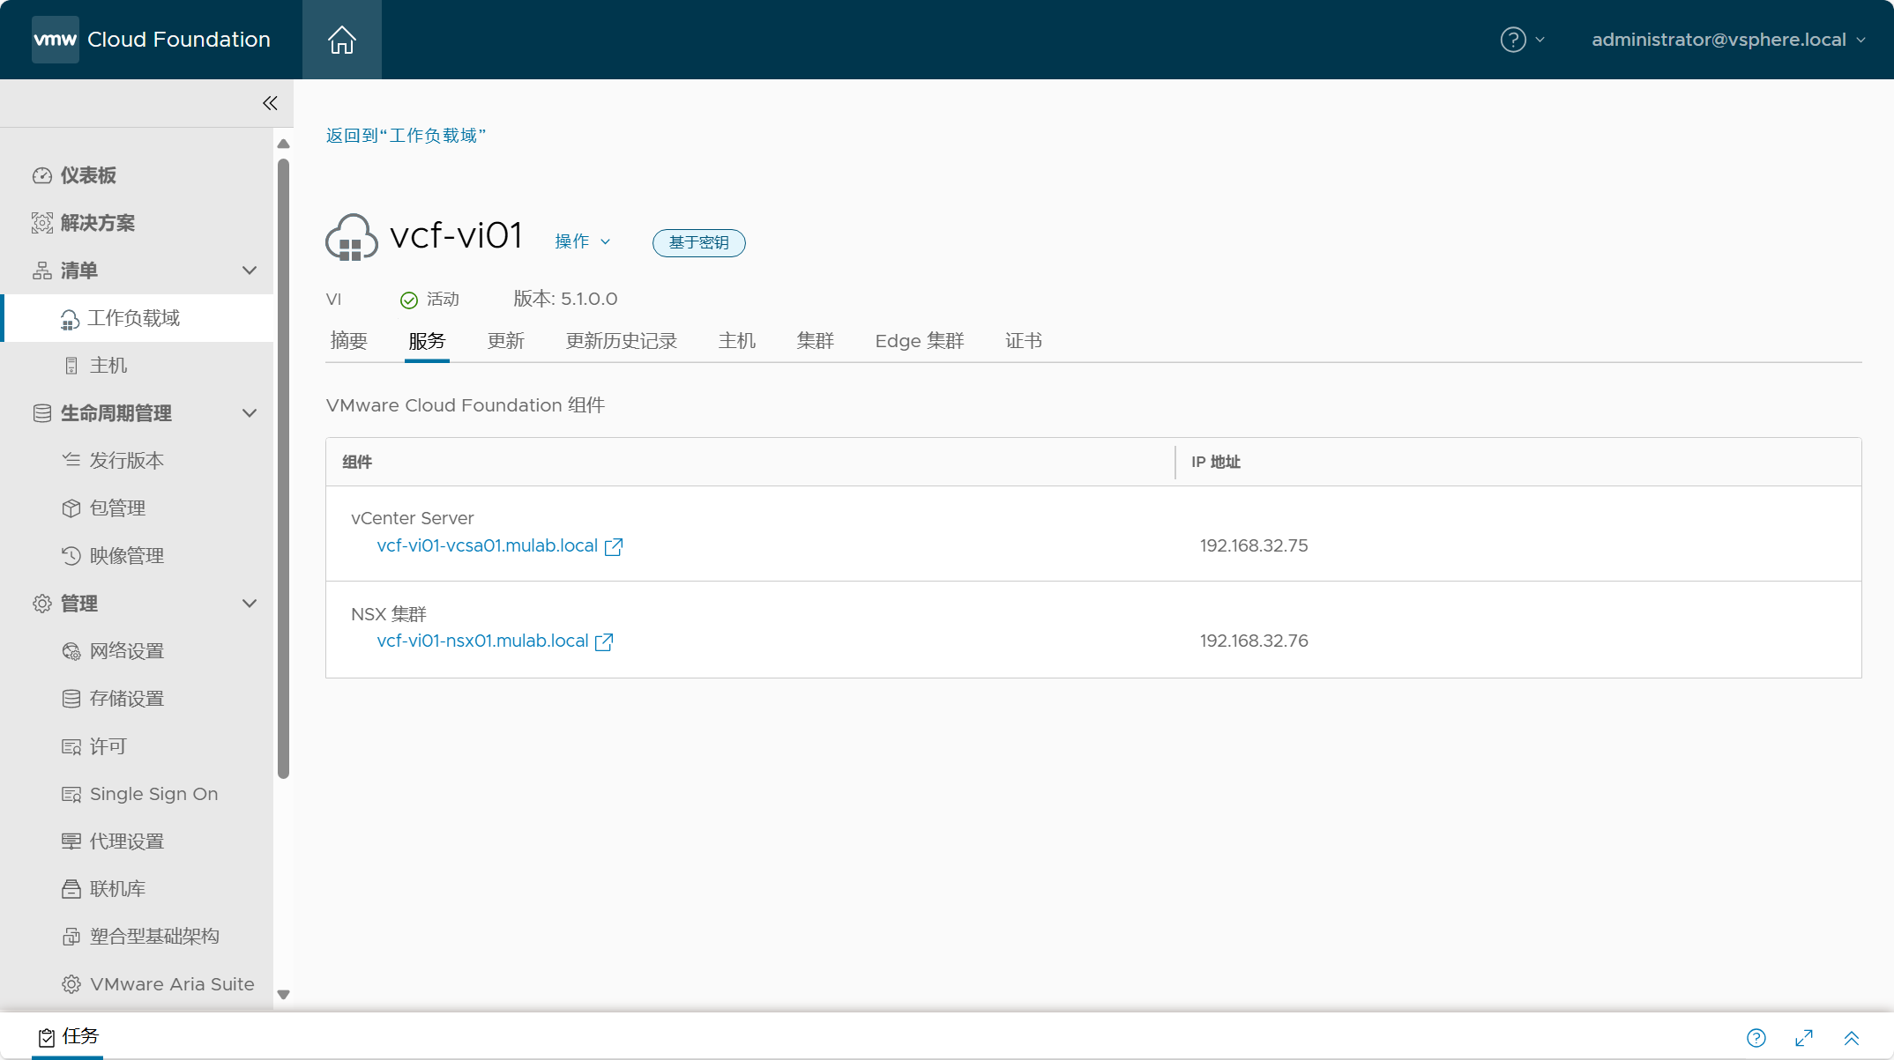
Task: Click the help icon in the bottom task bar
Action: point(1756,1038)
